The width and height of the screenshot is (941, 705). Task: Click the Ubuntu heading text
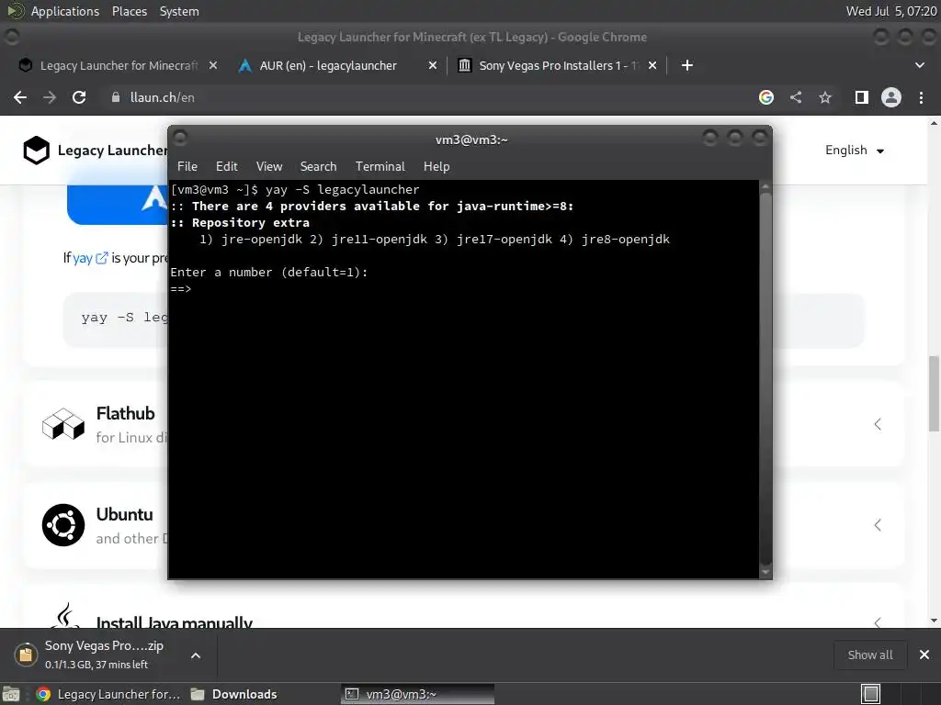coord(124,514)
